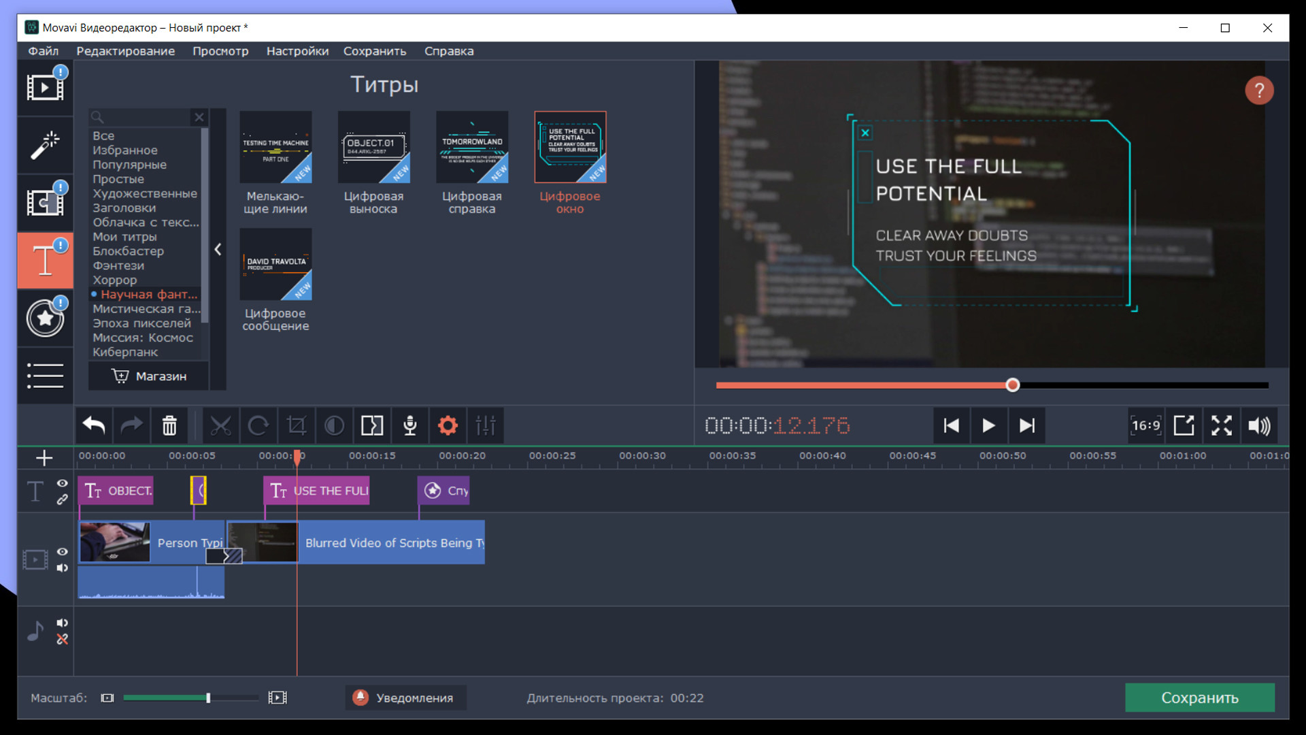
Task: Click the Split scissors tool
Action: point(220,426)
